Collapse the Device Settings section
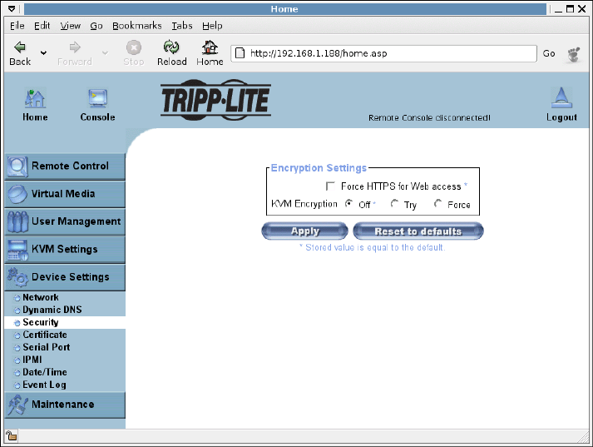Viewport: 593px width, 447px height. coord(65,277)
